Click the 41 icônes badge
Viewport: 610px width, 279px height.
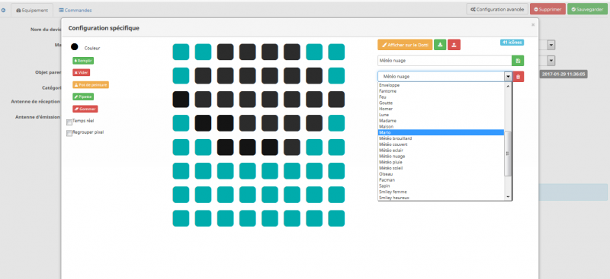(512, 43)
